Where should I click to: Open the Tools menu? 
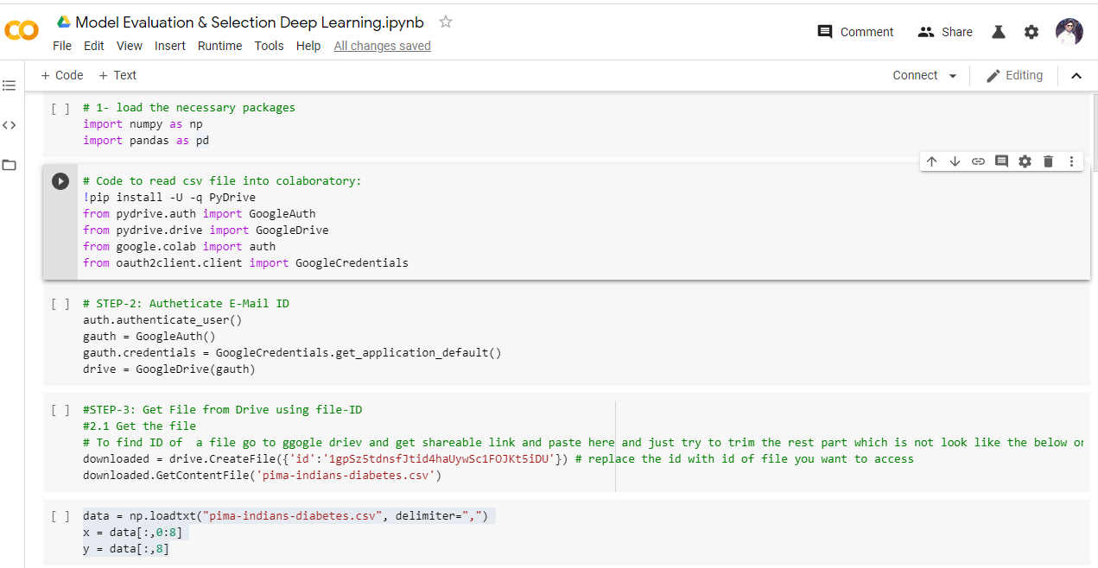click(269, 46)
